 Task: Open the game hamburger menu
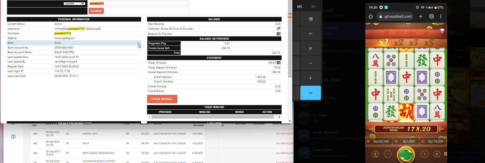[445, 154]
